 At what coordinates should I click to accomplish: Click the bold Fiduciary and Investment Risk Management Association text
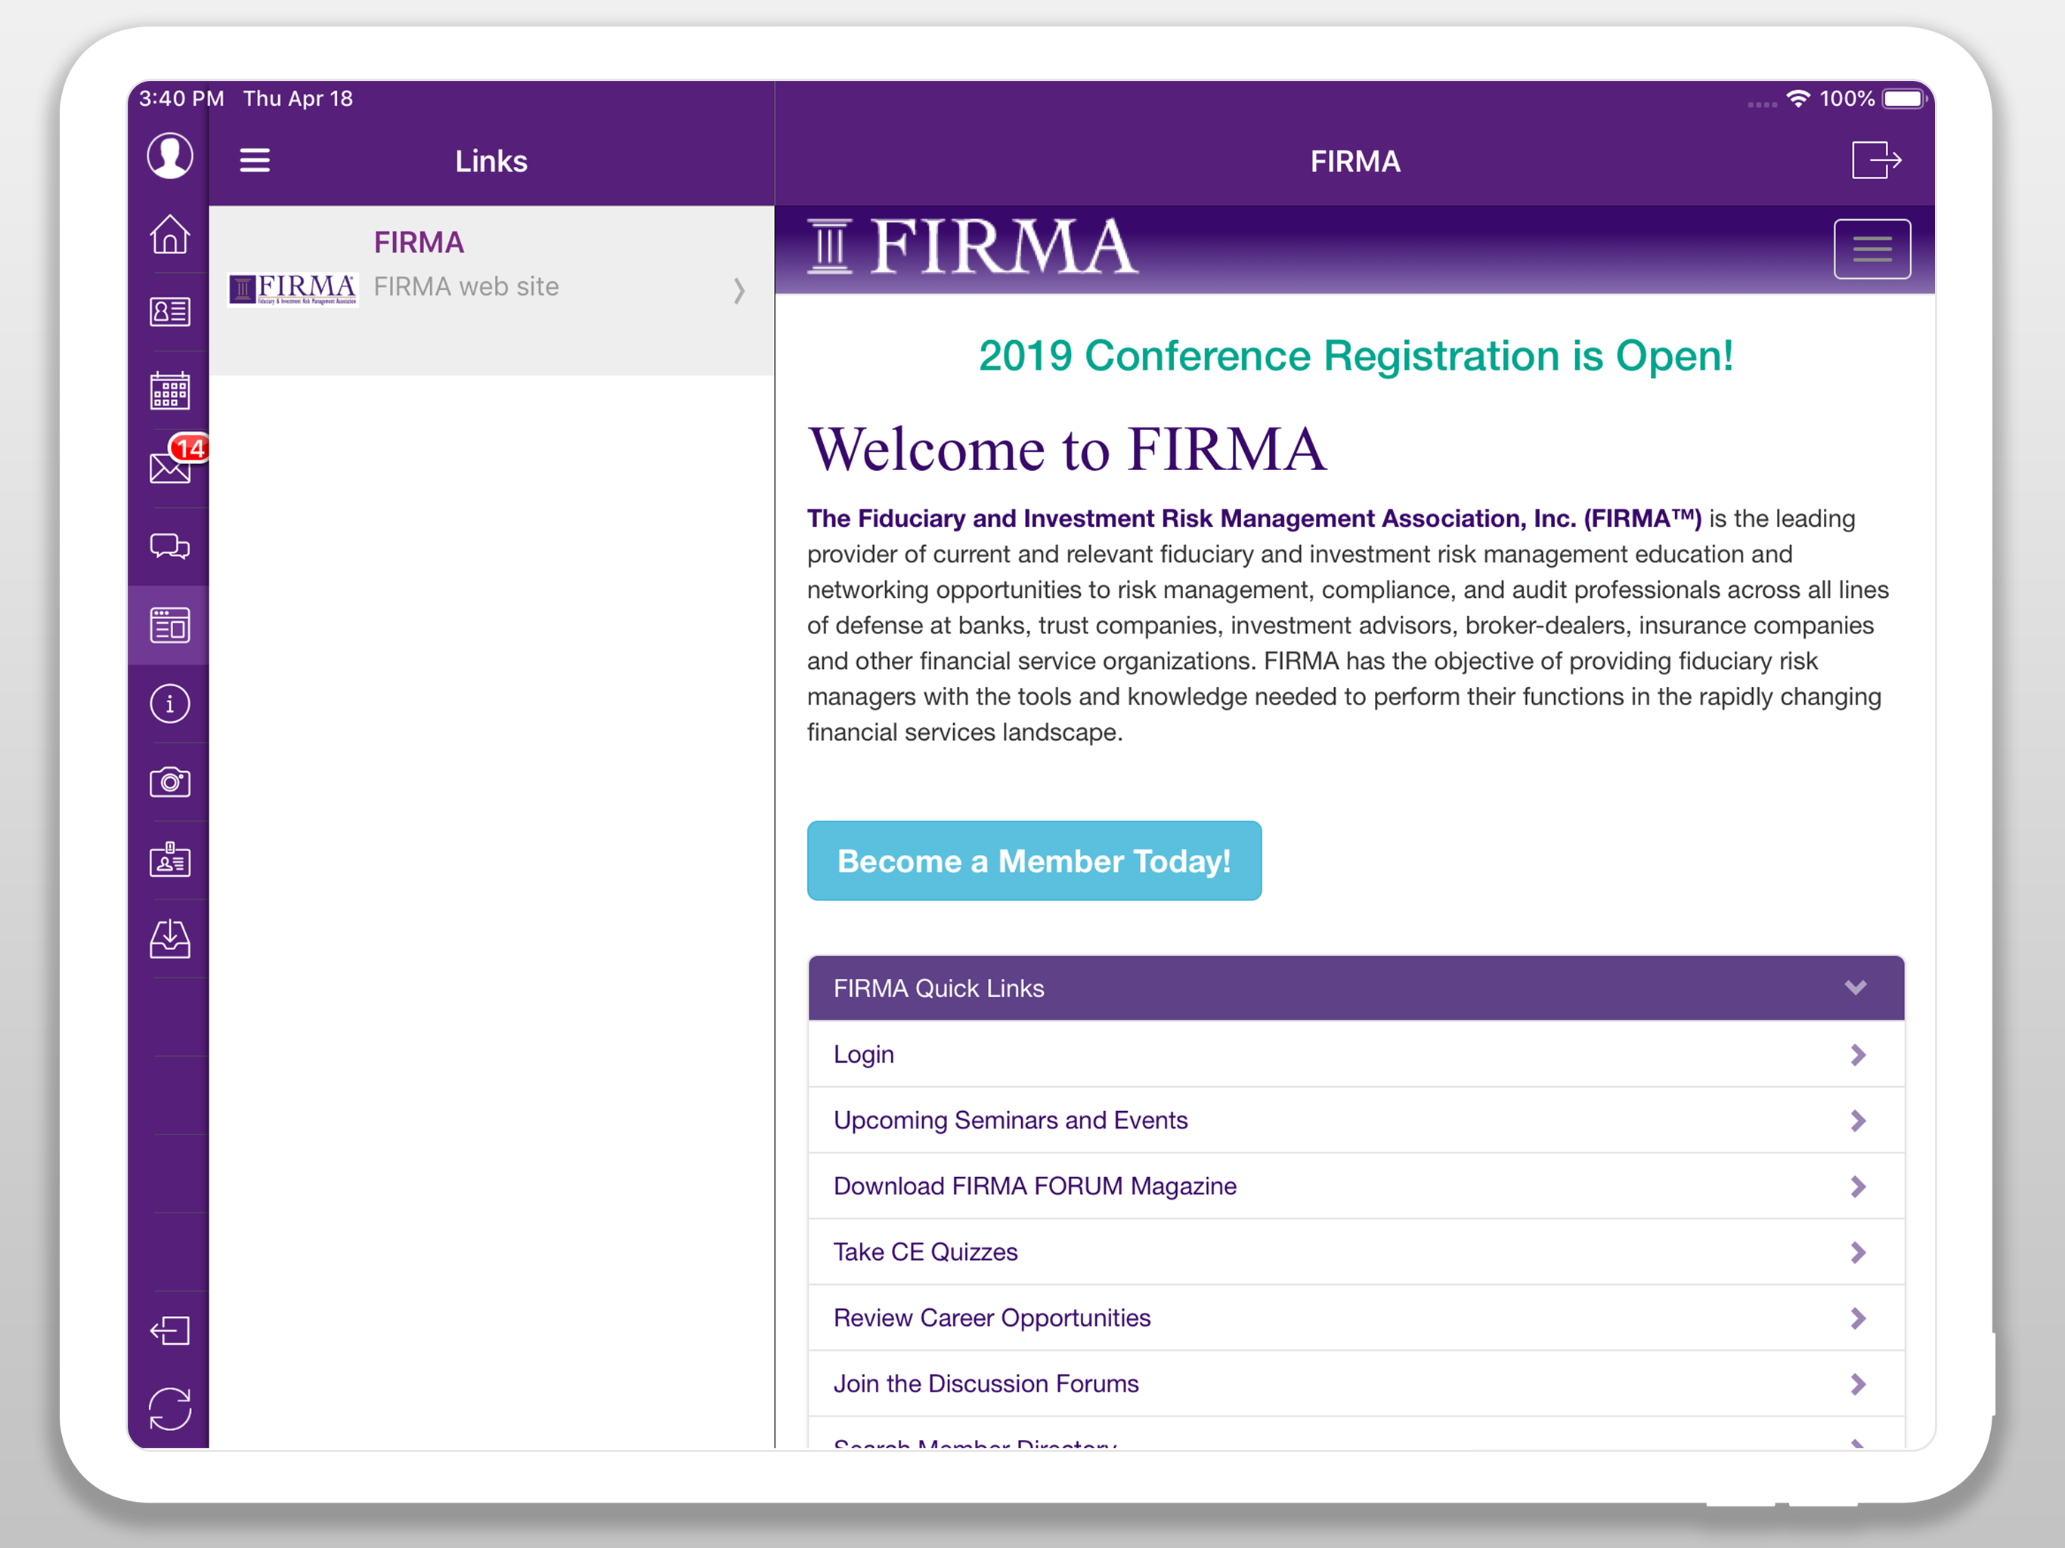click(1255, 519)
